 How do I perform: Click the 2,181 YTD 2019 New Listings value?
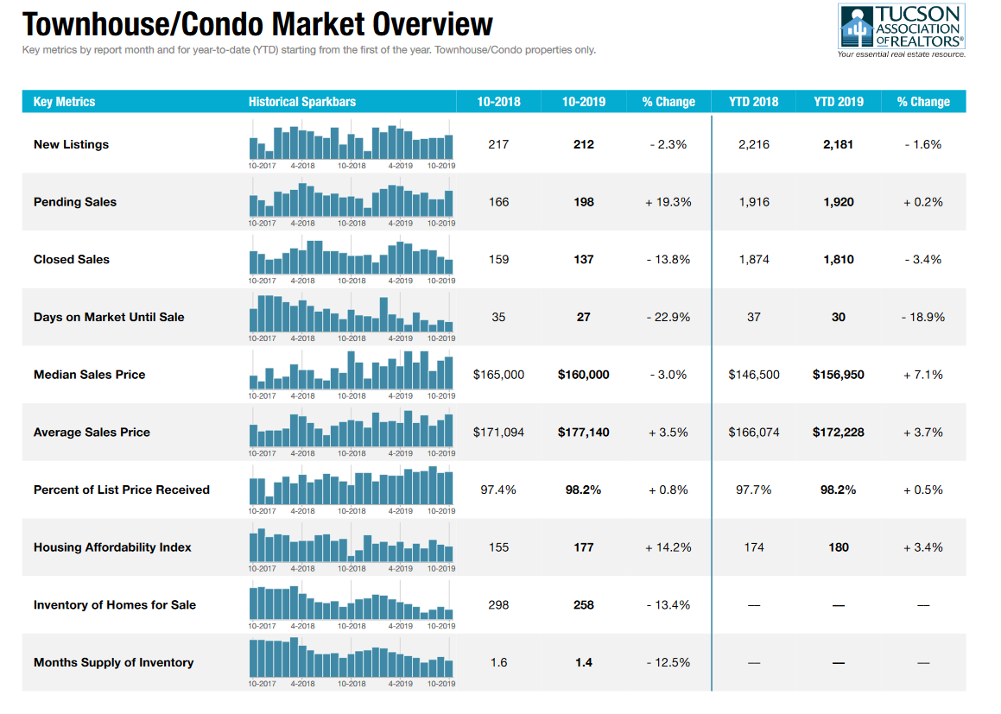pos(838,145)
